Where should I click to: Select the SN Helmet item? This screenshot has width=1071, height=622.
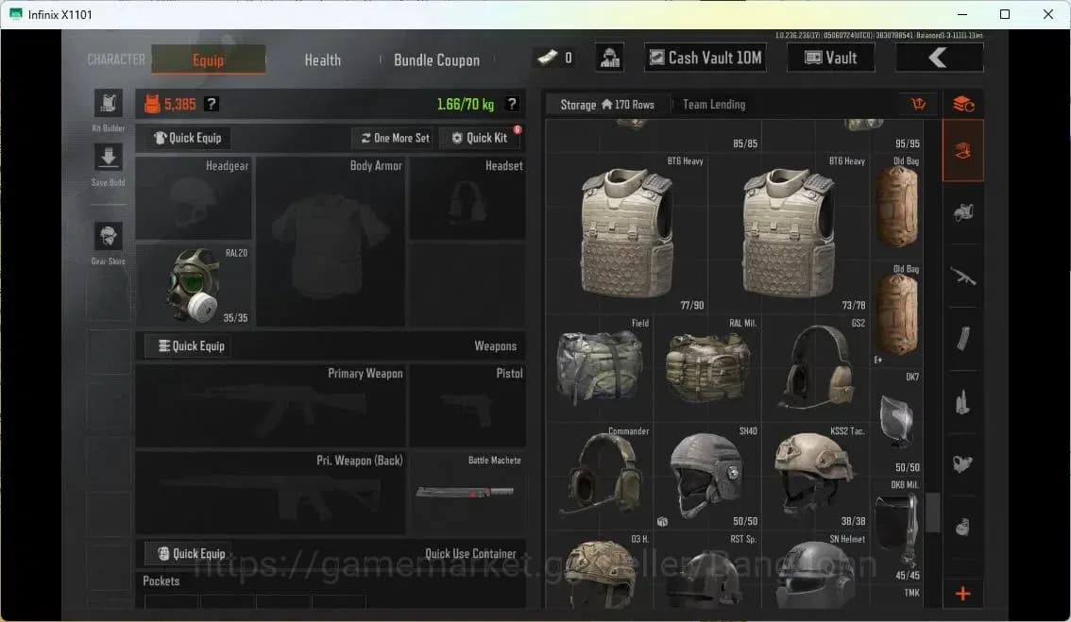[x=816, y=571]
